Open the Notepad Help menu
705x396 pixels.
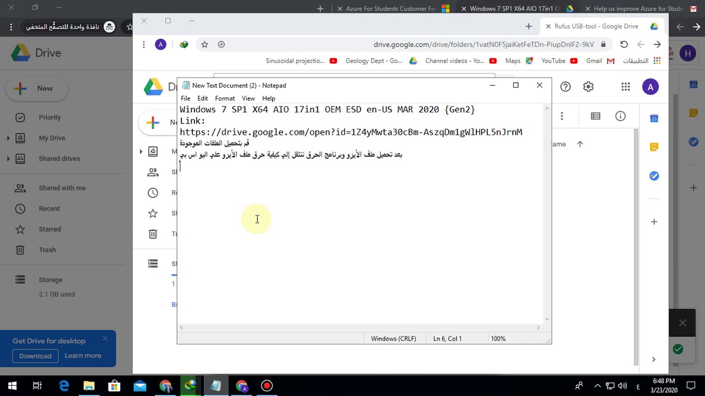269,98
